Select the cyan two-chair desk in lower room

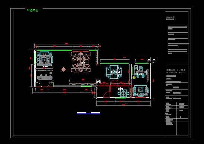[x=123, y=93]
